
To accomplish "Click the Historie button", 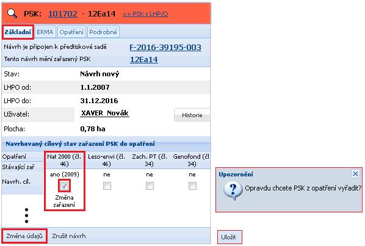I will (x=192, y=115).
